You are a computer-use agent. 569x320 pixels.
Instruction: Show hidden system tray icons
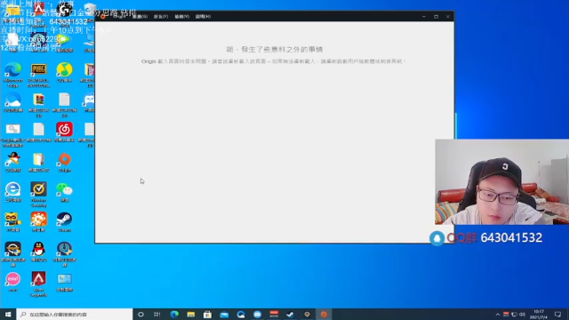click(x=498, y=314)
